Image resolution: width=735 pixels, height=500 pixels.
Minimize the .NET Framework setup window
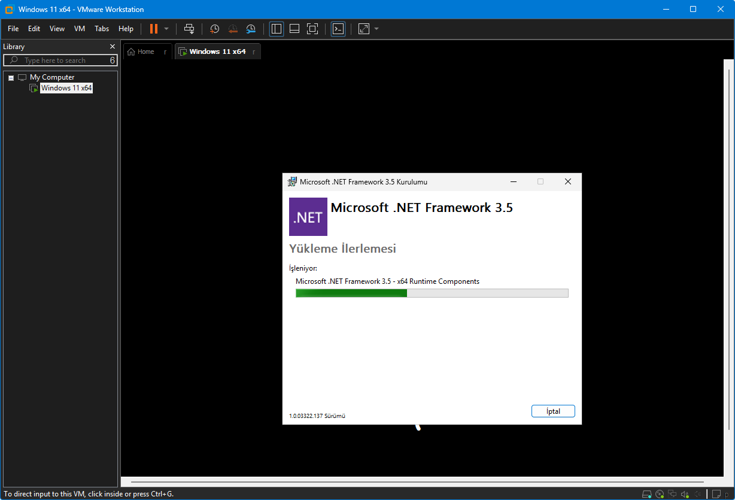514,181
